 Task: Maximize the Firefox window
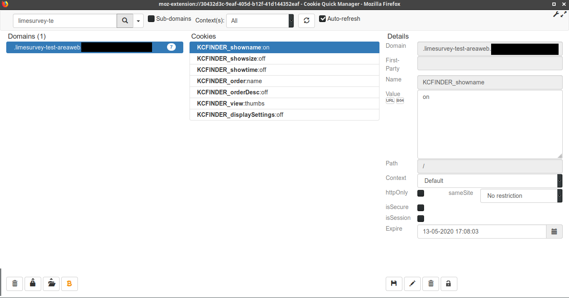pos(554,4)
